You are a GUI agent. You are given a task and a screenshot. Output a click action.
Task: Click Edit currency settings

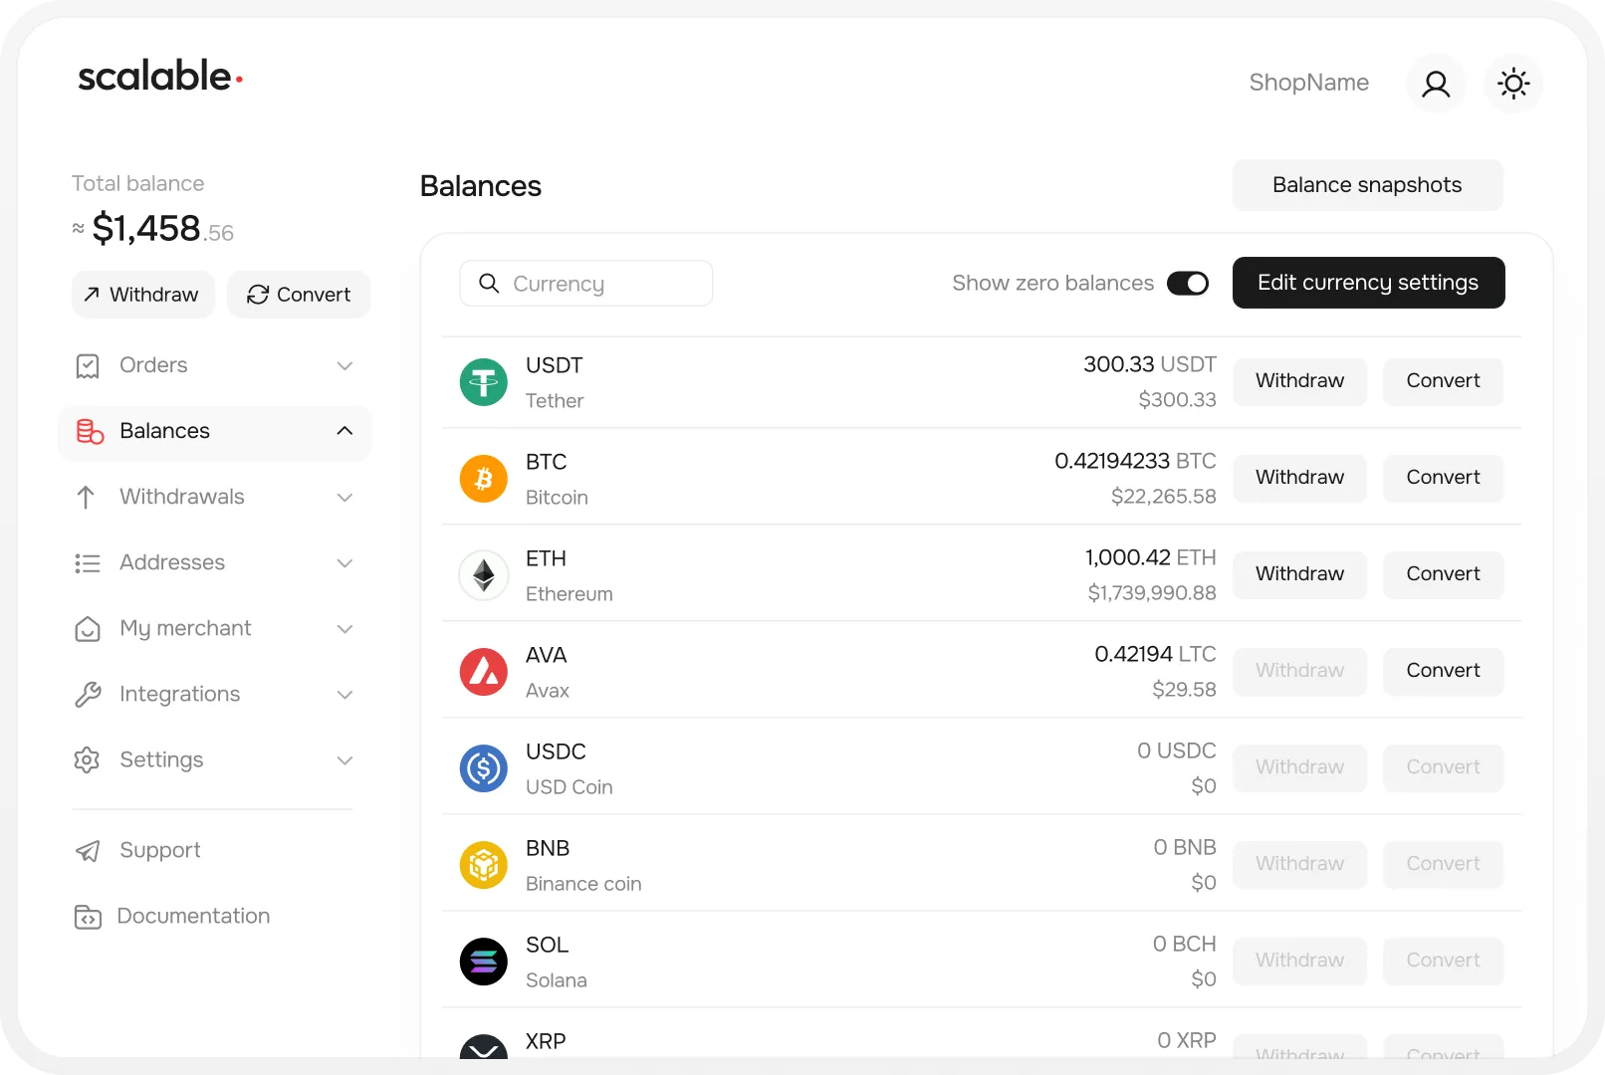coord(1368,283)
